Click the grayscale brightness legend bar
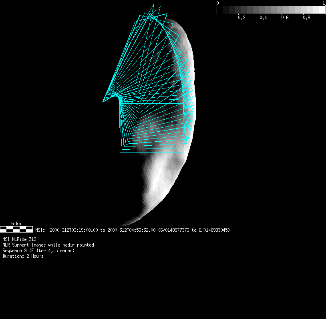Viewport: 326px width, 319px height. pyautogui.click(x=271, y=10)
